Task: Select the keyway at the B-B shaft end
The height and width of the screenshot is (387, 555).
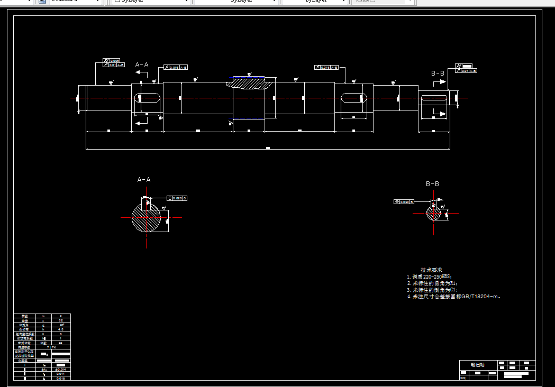Action: tap(434, 98)
